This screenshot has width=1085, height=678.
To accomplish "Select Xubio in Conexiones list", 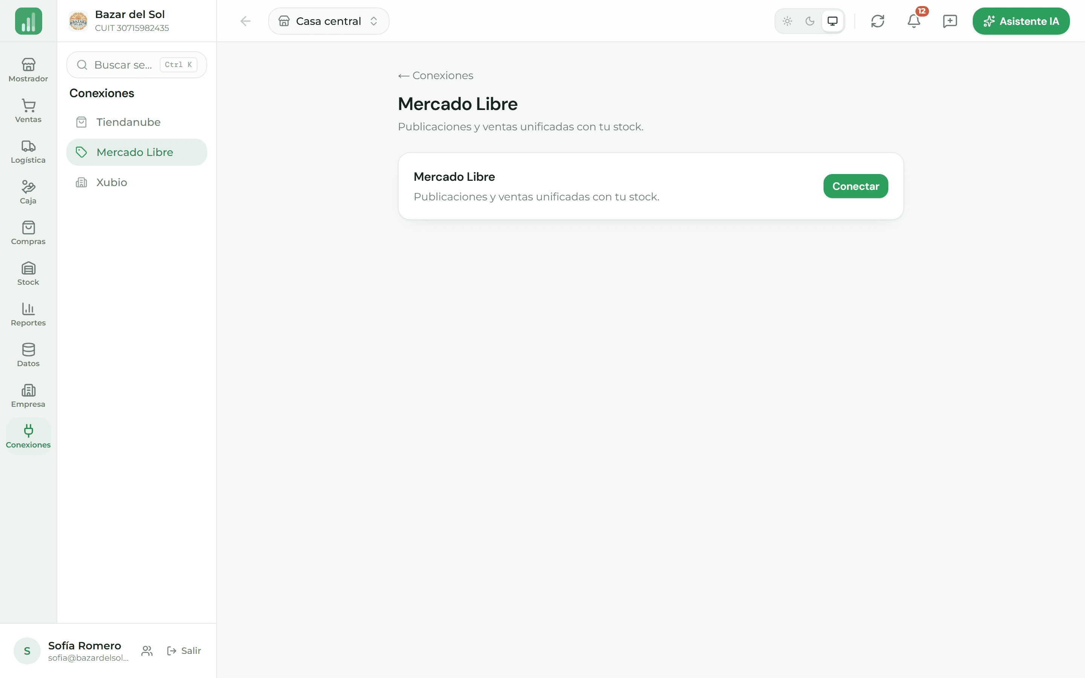I will pos(137,183).
